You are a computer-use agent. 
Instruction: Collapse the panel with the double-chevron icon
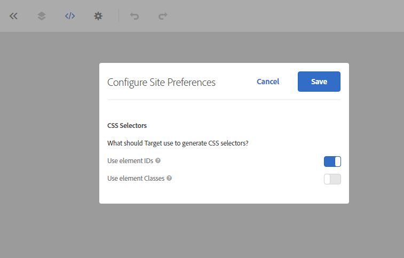(14, 16)
